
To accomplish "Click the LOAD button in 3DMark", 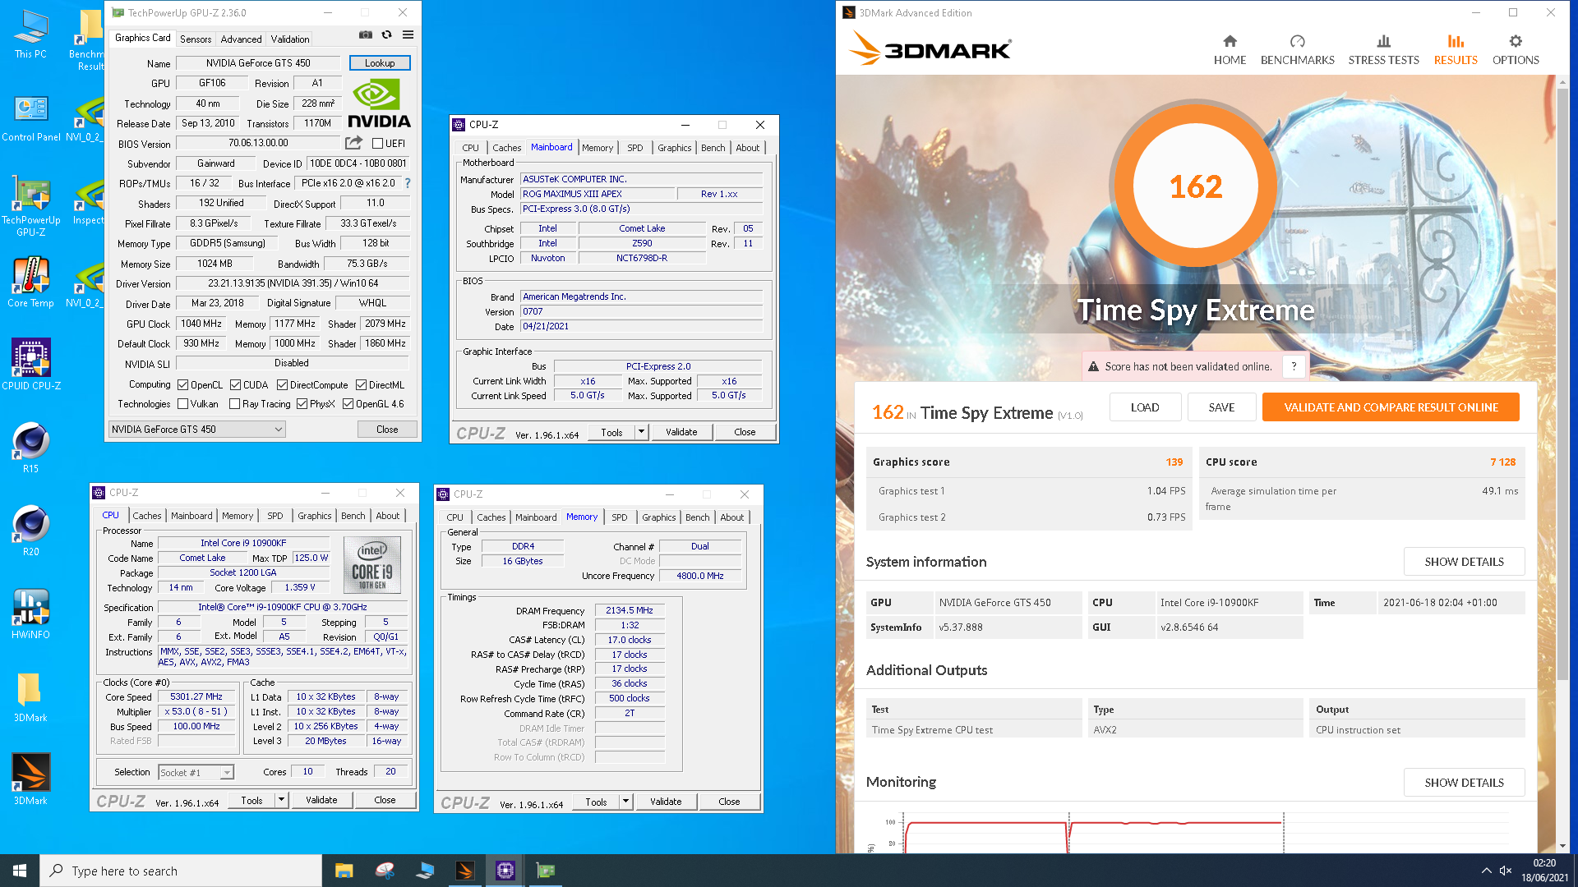I will coord(1145,407).
